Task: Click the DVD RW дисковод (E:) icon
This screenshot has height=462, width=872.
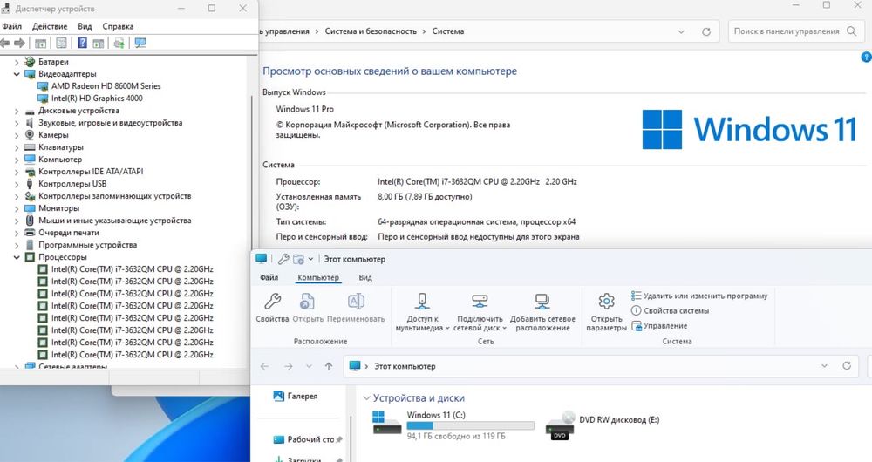Action: click(560, 425)
